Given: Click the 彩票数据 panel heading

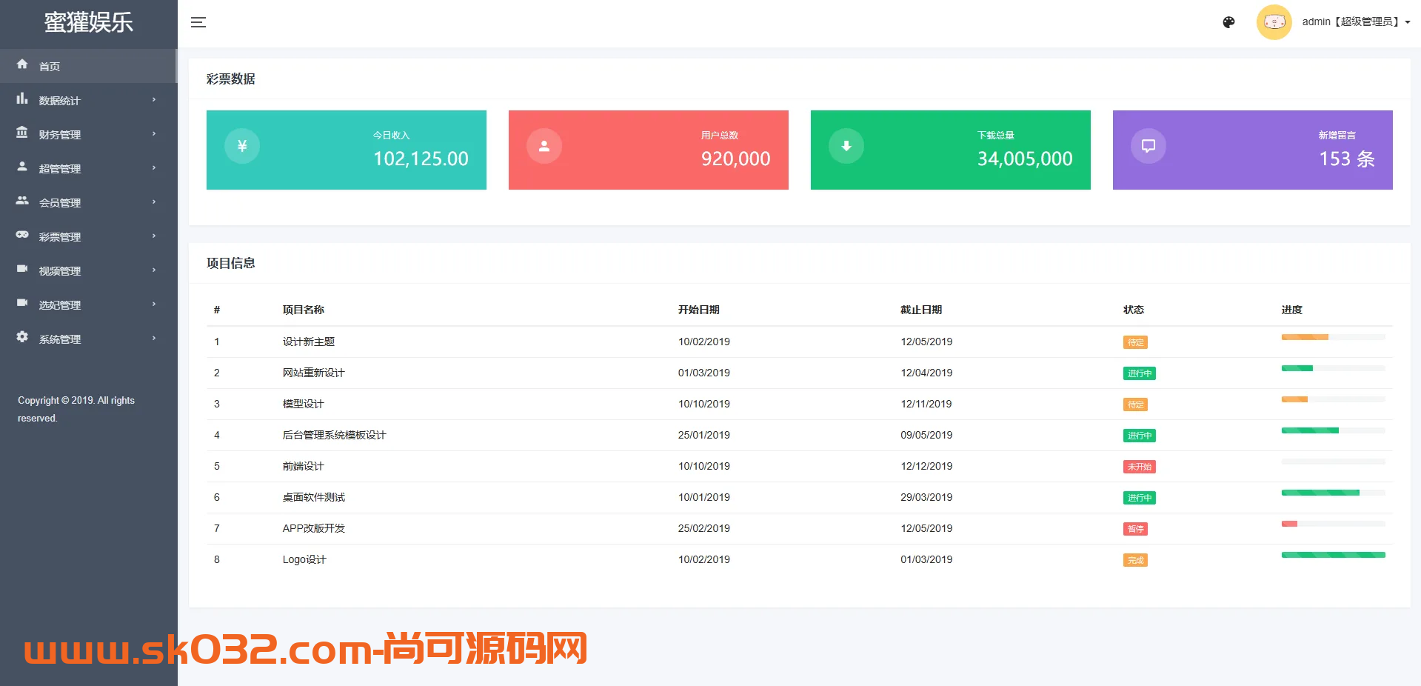Looking at the screenshot, I should (231, 79).
